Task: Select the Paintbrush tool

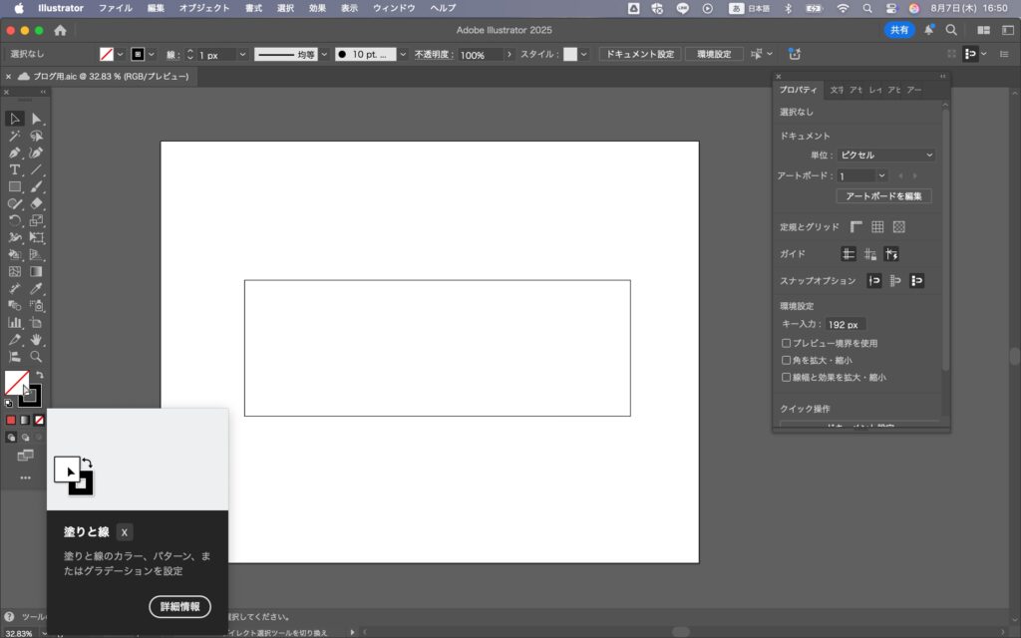Action: point(37,186)
